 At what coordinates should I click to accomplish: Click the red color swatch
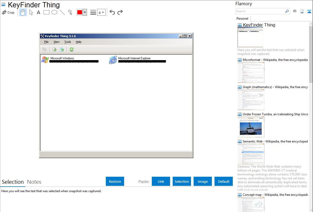coord(80,12)
